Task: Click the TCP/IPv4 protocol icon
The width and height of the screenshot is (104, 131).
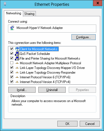Action: (17, 82)
